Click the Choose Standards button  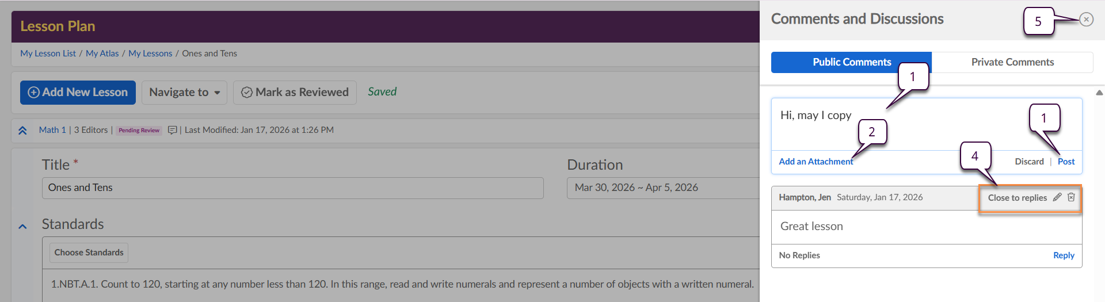89,253
